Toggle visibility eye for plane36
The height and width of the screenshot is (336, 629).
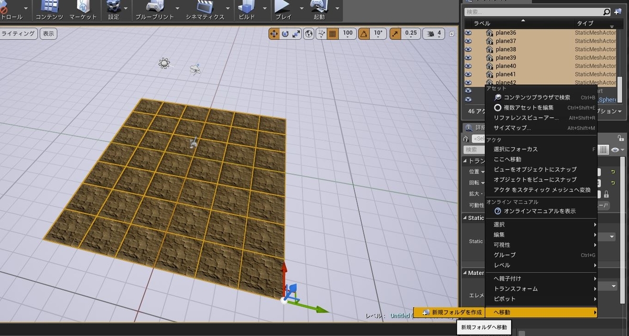click(469, 33)
